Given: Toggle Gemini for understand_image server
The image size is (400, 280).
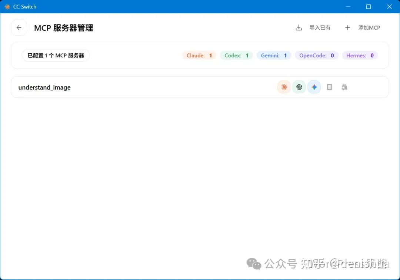Looking at the screenshot, I should [314, 87].
